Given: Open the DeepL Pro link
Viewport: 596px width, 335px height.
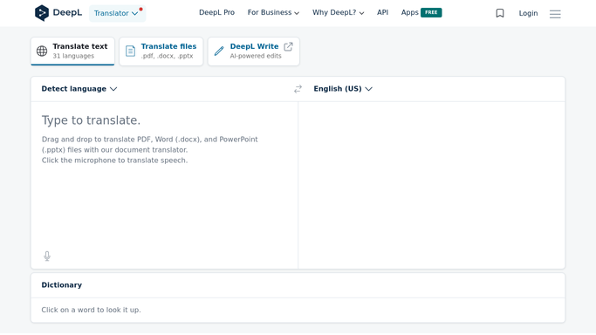Looking at the screenshot, I should pos(216,12).
